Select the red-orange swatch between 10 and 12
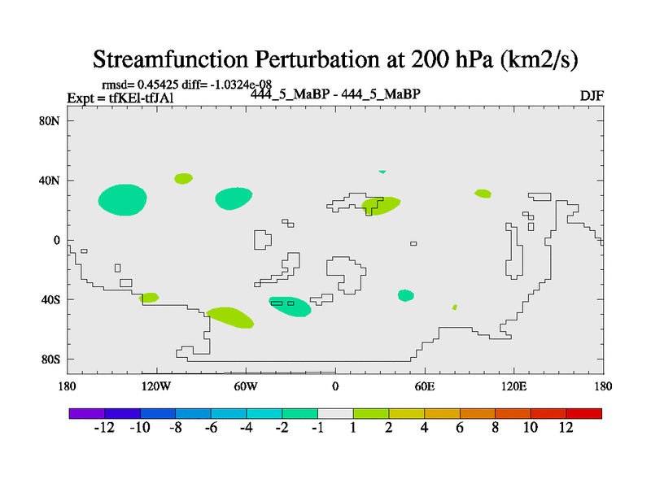This screenshot has width=651, height=488. (x=548, y=413)
